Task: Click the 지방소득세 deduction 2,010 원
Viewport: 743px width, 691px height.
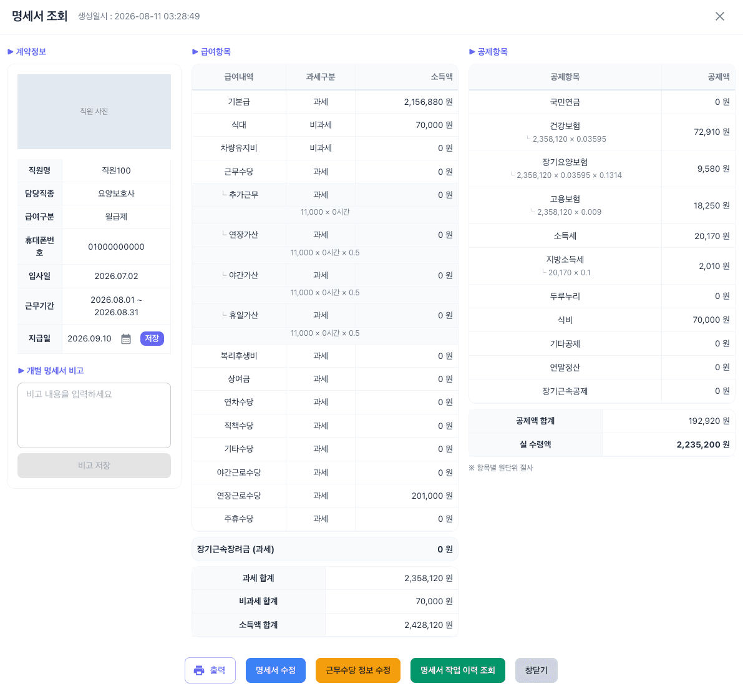Action: (714, 266)
